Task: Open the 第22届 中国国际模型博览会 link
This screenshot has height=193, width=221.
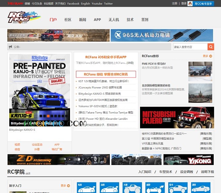Action: (x=158, y=139)
